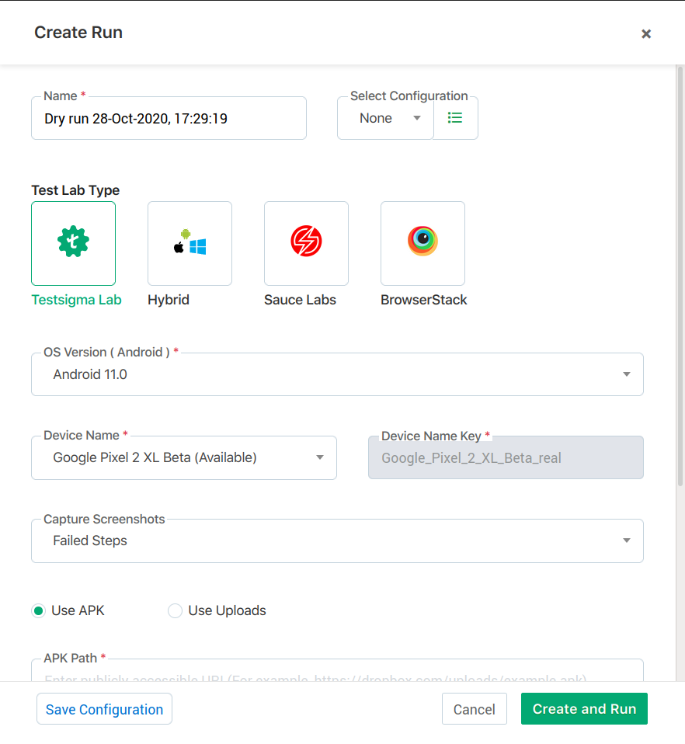Image resolution: width=685 pixels, height=744 pixels.
Task: Open the Device Name dropdown
Action: pyautogui.click(x=184, y=457)
